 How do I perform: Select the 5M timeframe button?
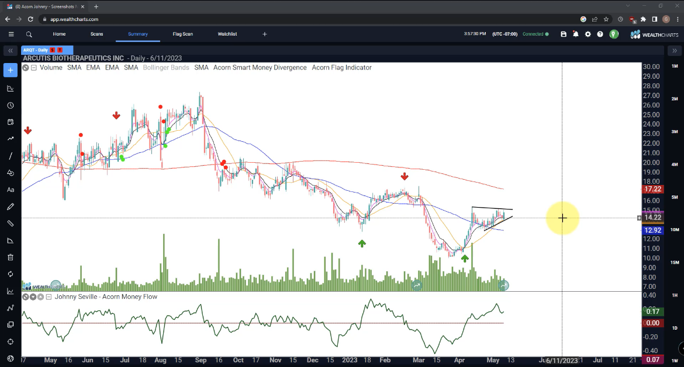[675, 197]
